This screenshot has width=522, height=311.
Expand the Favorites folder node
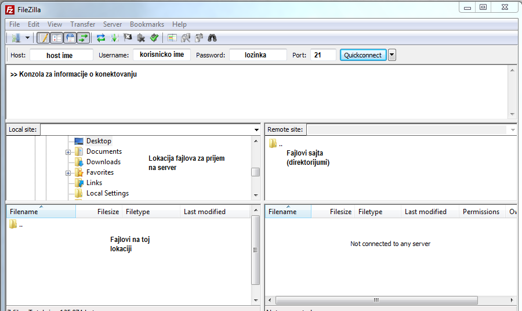coord(68,173)
